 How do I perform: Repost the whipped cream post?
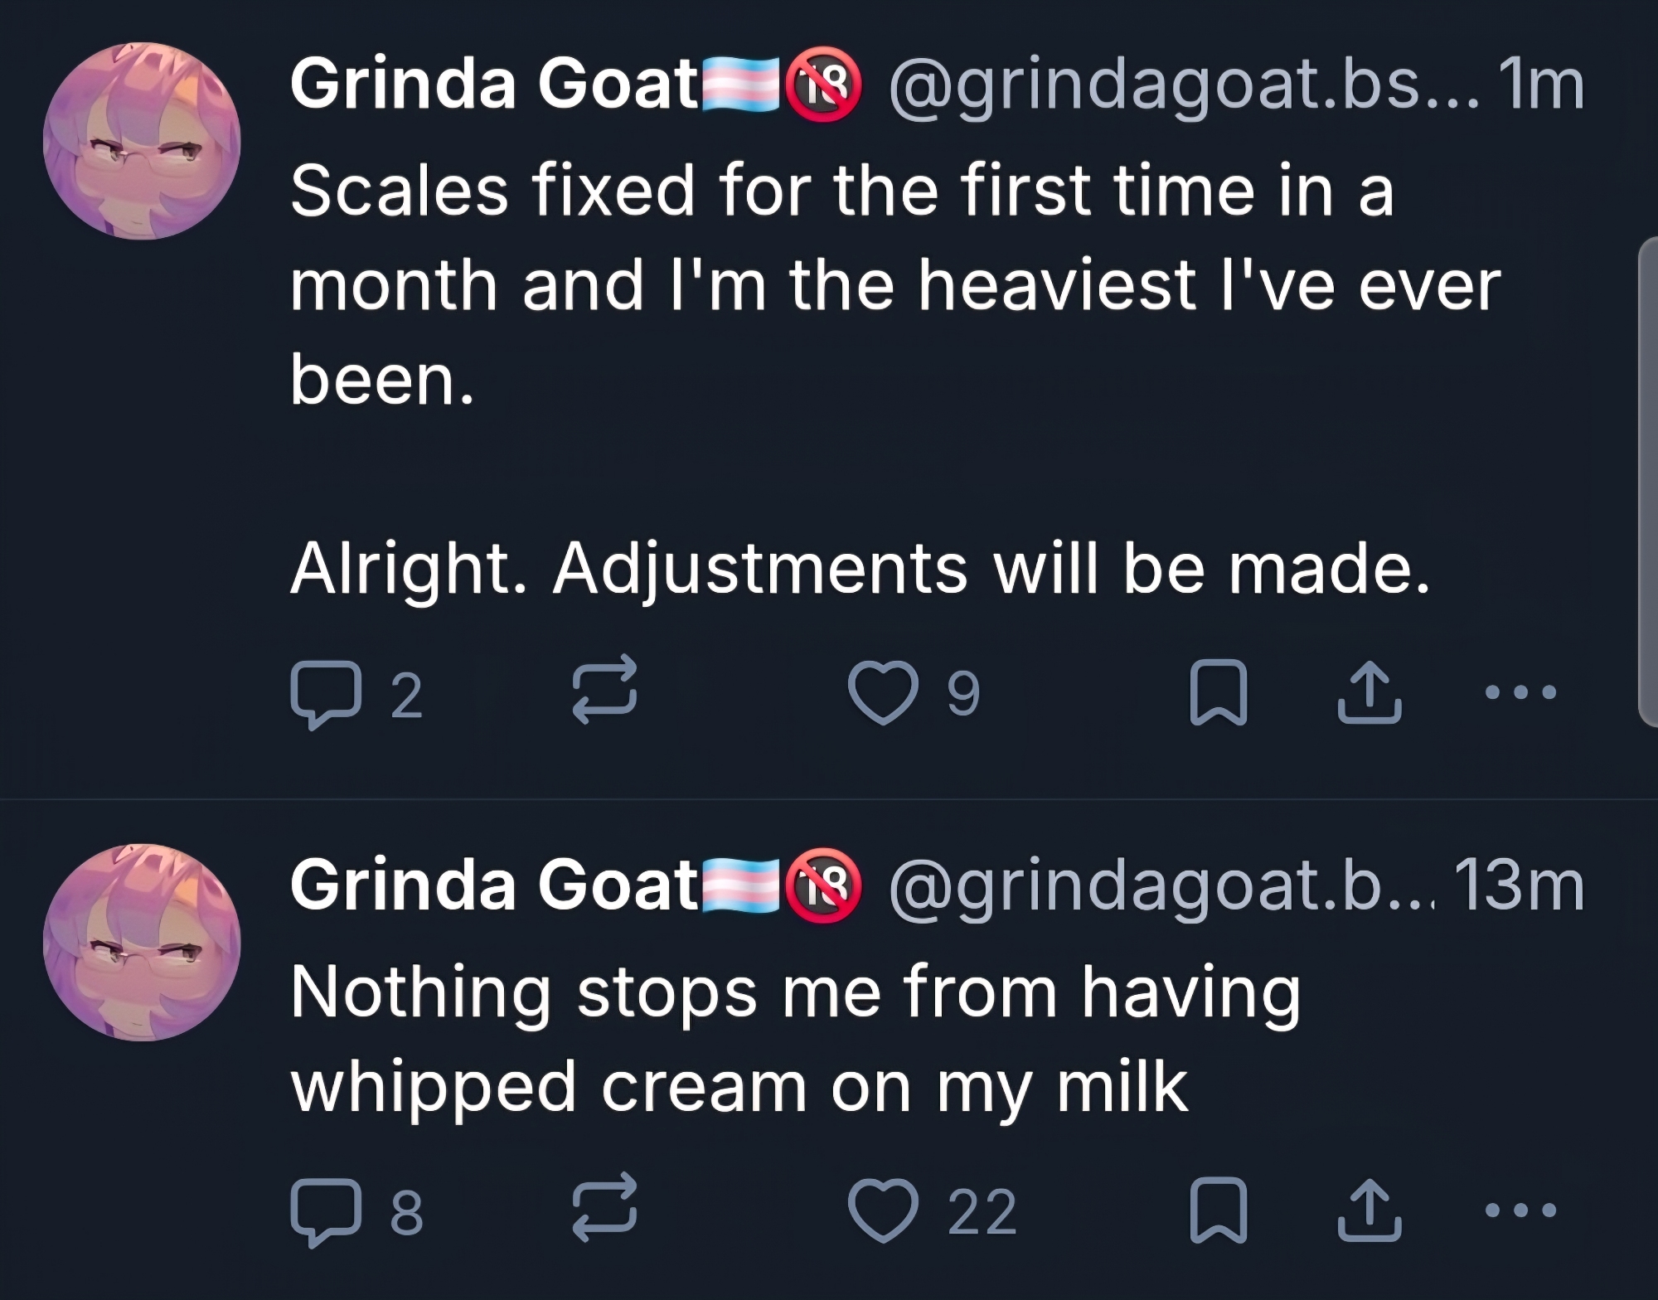click(605, 1208)
